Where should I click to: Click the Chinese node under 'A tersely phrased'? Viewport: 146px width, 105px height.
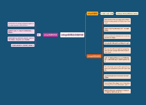[117, 43]
